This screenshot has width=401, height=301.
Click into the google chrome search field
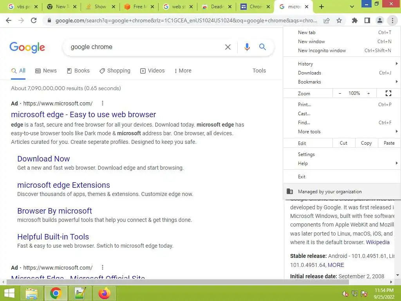click(x=143, y=47)
